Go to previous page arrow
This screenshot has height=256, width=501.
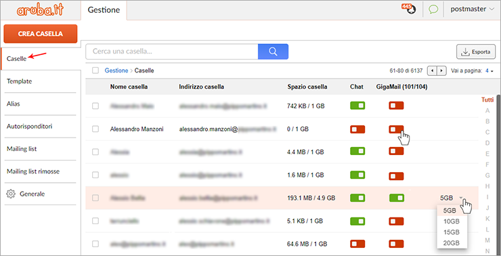(x=432, y=70)
